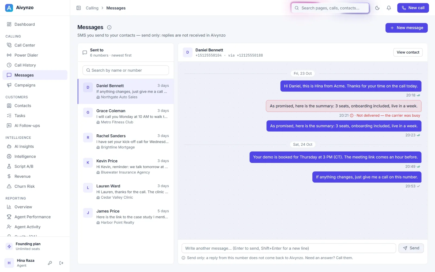Open James Price conversation

point(126,217)
